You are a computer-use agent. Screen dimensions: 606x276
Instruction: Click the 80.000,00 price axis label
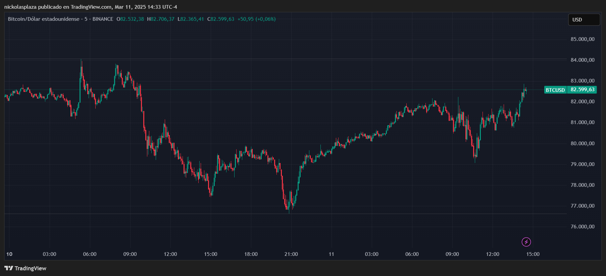pyautogui.click(x=583, y=144)
